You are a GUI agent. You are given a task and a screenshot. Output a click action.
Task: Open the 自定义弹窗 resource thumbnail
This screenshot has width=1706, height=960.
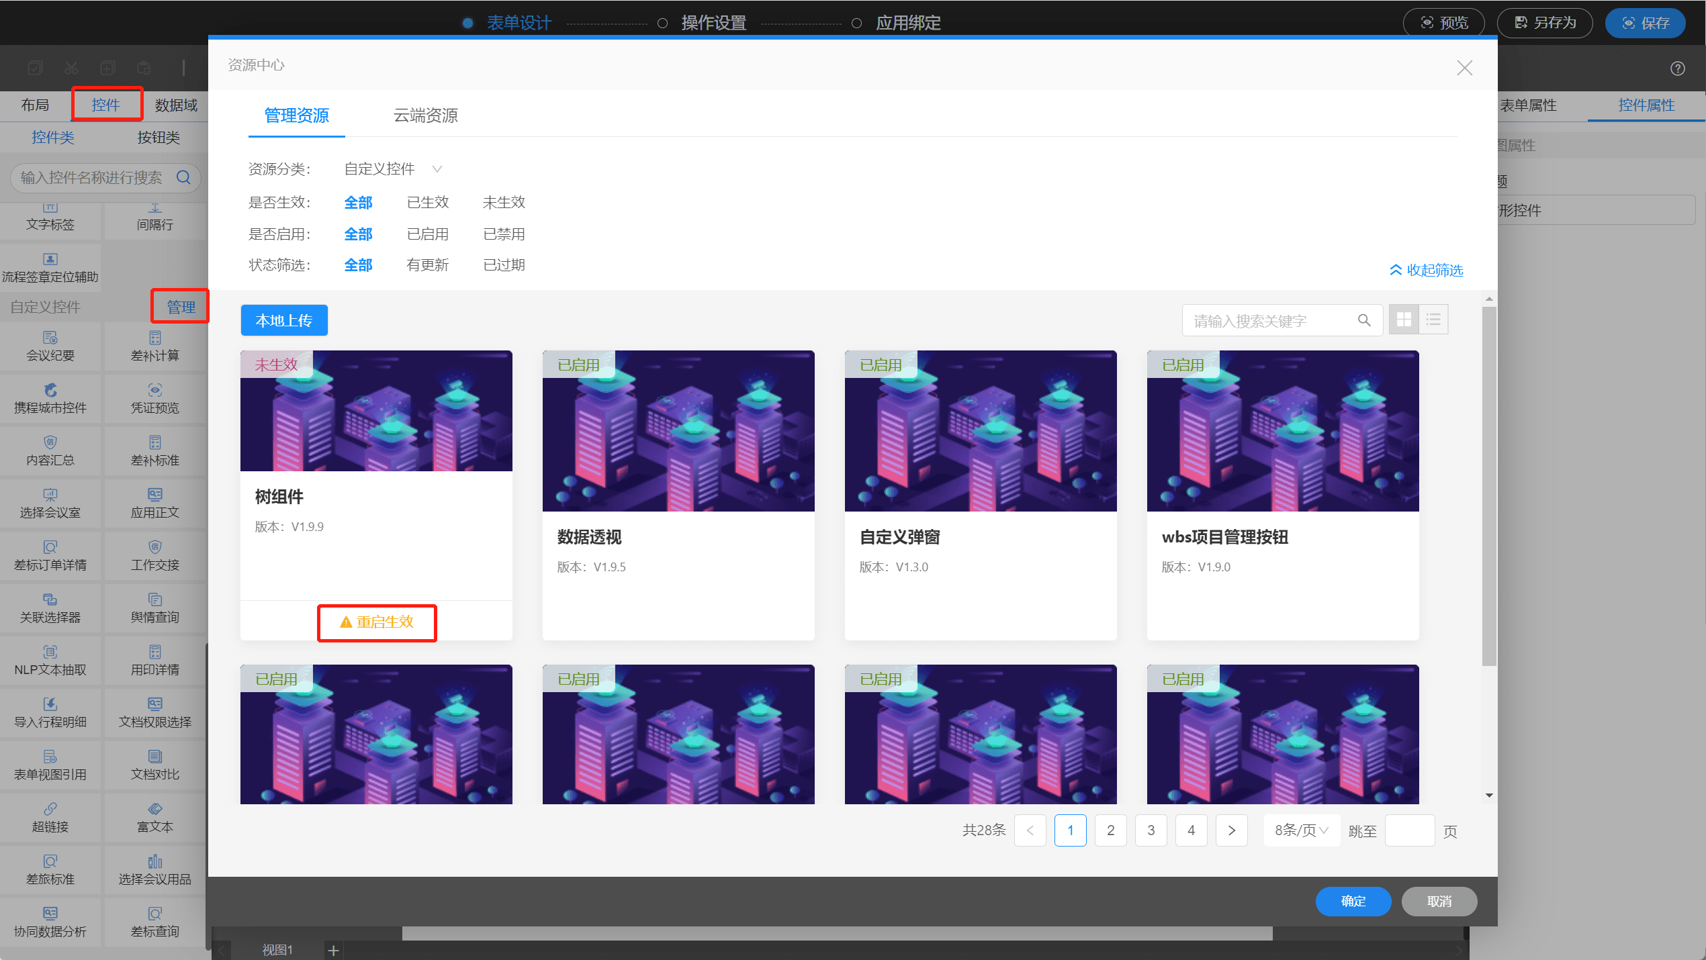point(981,431)
